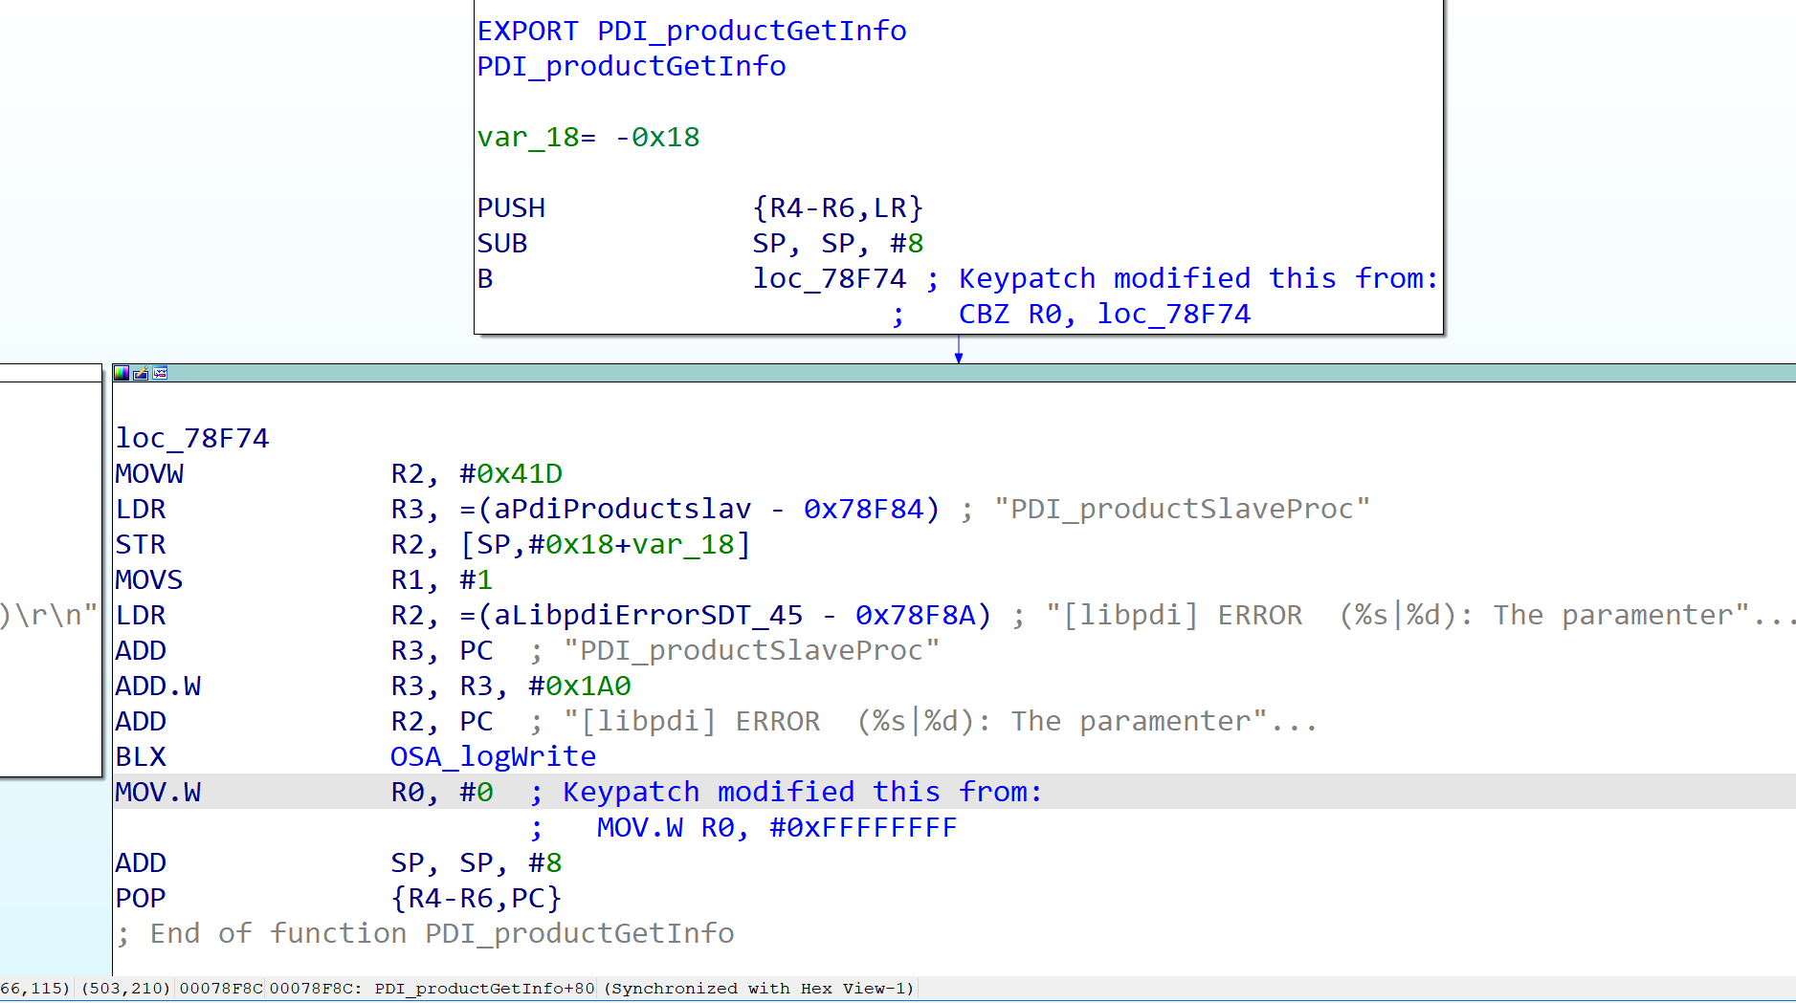Click the node color palette icon in loc_78F74 header
Viewport: 1796px width, 1003px height.
point(122,373)
